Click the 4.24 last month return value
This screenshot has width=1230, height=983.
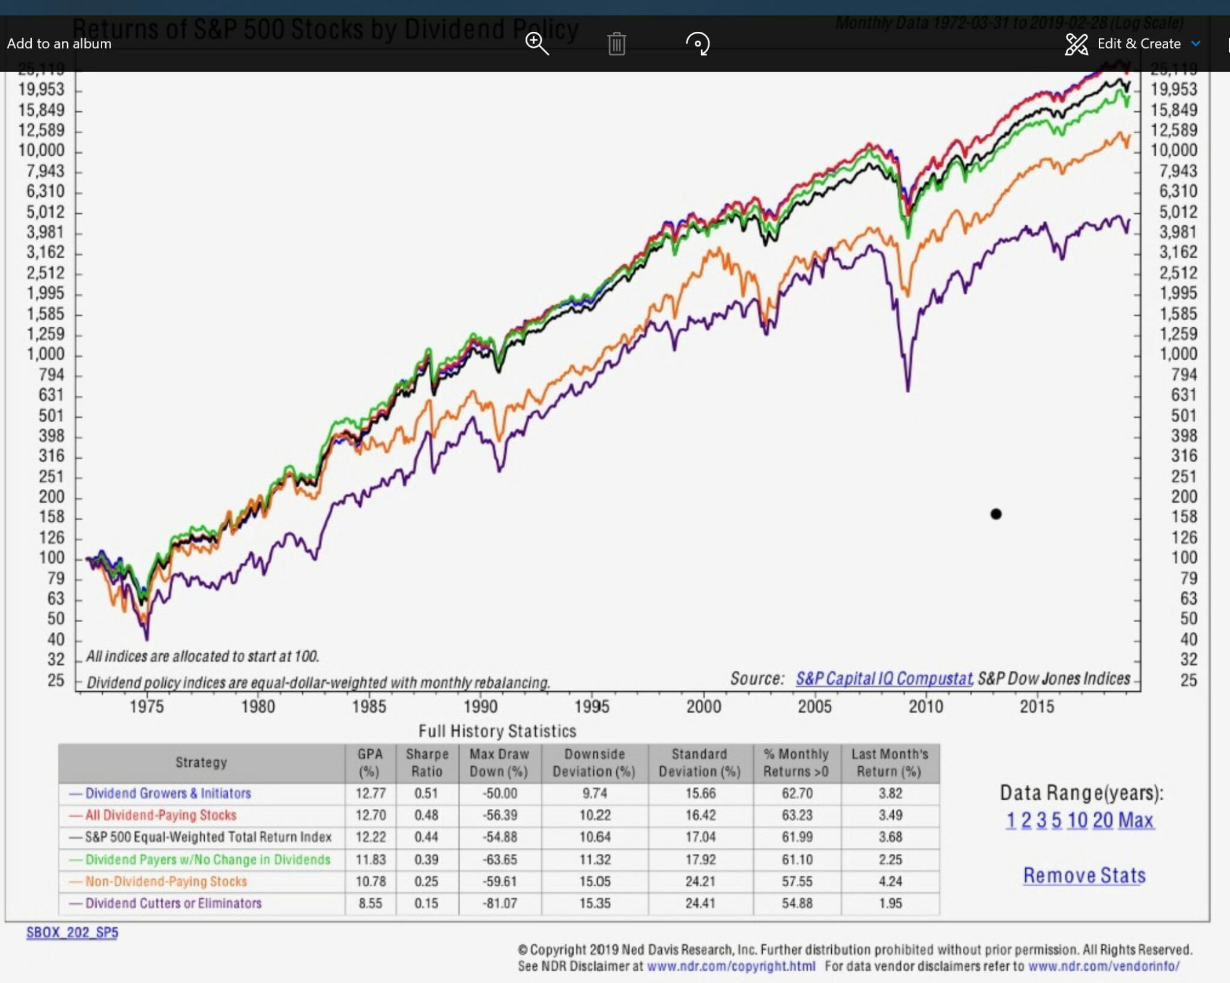pos(890,882)
